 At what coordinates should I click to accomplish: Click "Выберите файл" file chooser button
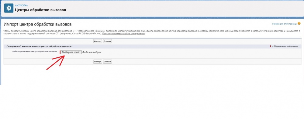[71, 52]
